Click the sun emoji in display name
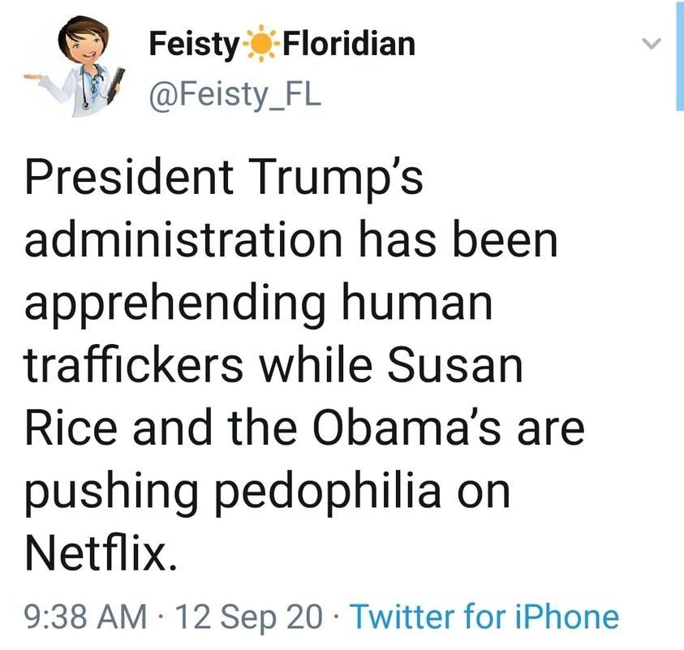 tap(260, 45)
